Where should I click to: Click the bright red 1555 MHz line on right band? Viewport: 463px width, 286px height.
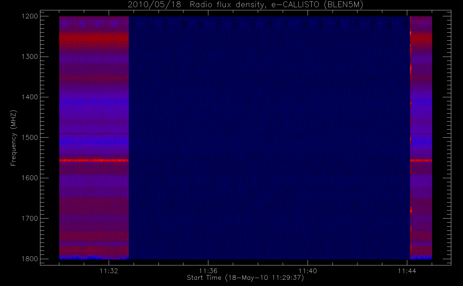[421, 161]
